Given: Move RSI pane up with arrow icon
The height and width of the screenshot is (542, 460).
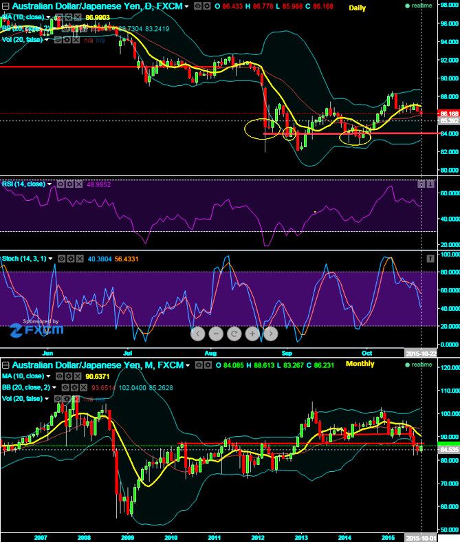Looking at the screenshot, I should (421, 184).
